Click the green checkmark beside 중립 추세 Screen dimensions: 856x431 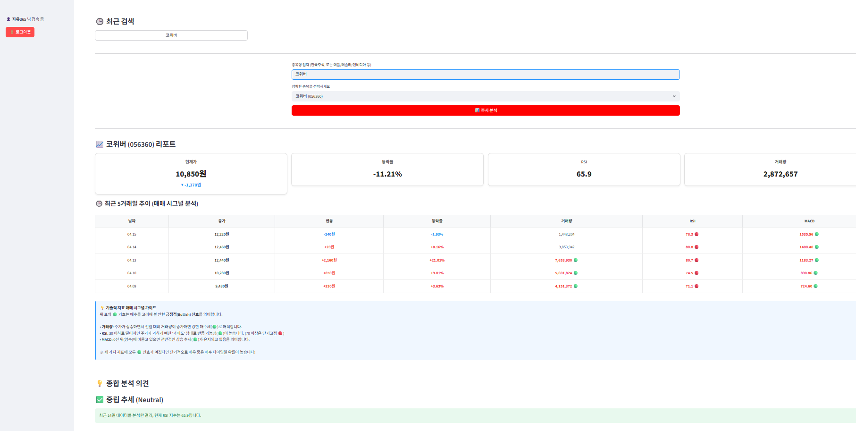100,400
